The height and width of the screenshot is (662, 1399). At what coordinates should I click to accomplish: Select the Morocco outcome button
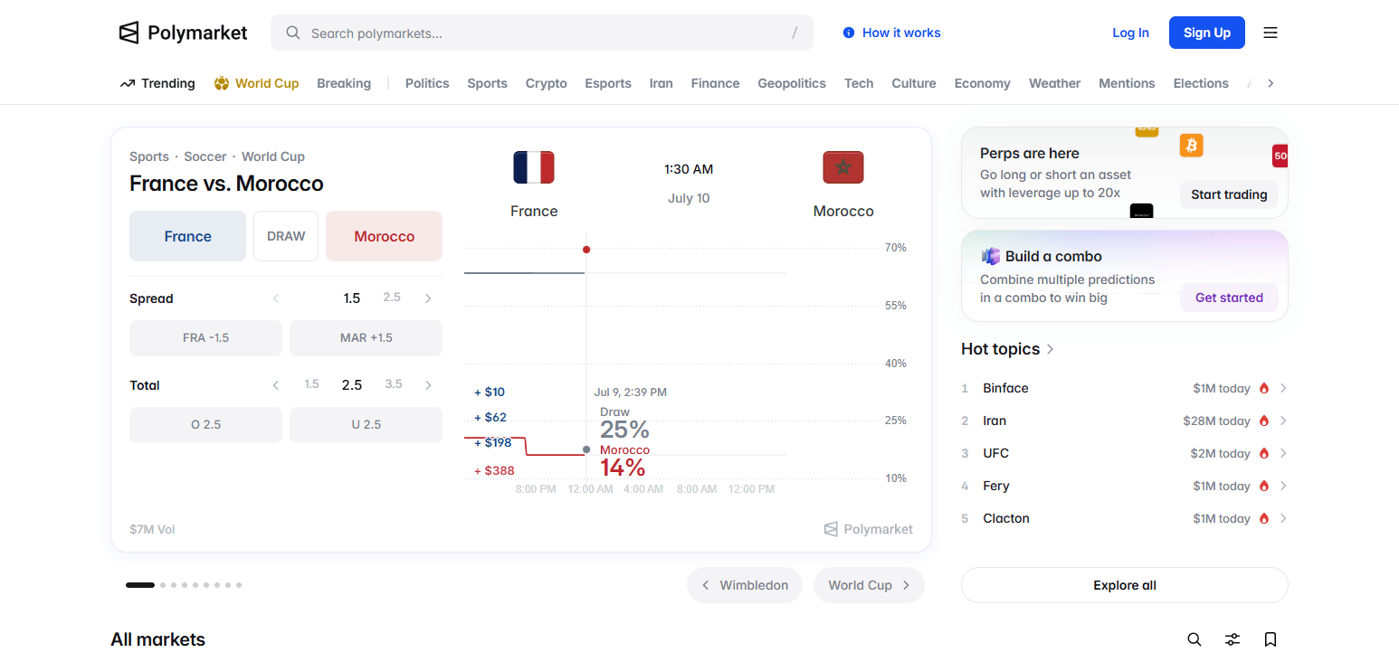pos(384,236)
